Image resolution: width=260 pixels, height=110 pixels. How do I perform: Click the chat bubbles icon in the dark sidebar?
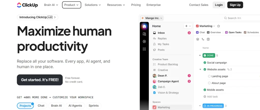(x=144, y=34)
